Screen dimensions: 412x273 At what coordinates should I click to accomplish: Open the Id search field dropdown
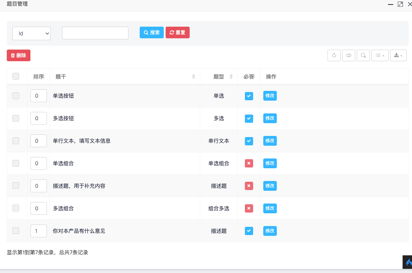pos(32,33)
